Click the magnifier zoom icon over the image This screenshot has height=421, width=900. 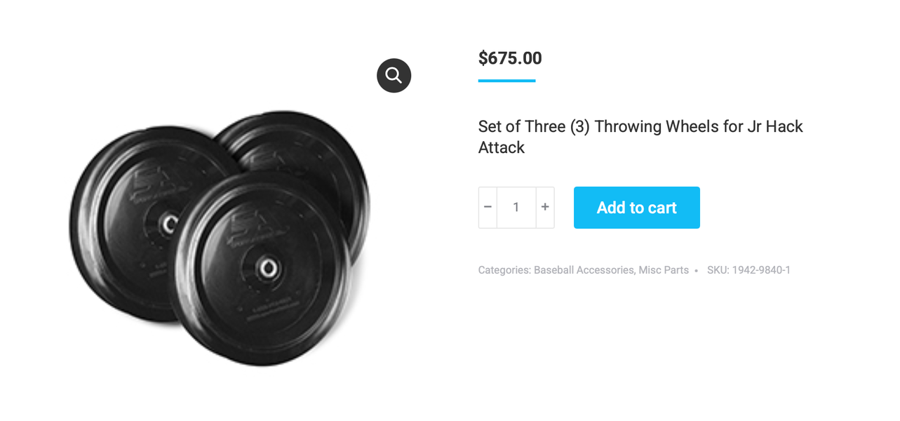(x=394, y=76)
